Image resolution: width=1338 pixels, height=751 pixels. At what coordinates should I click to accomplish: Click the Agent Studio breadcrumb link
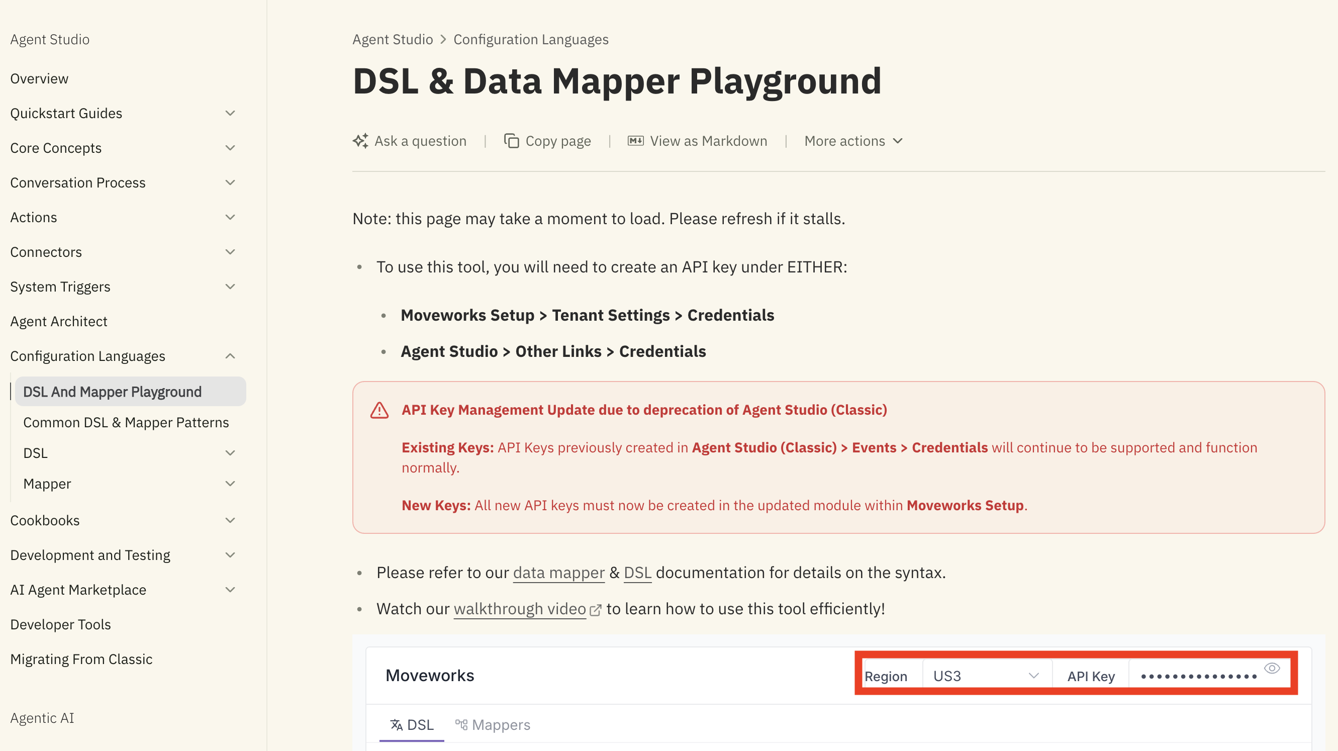tap(393, 40)
